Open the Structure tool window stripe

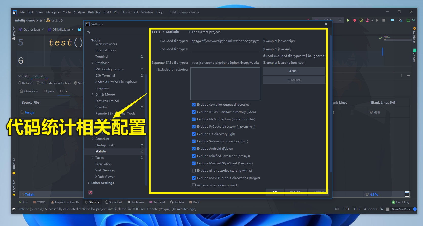point(14,166)
